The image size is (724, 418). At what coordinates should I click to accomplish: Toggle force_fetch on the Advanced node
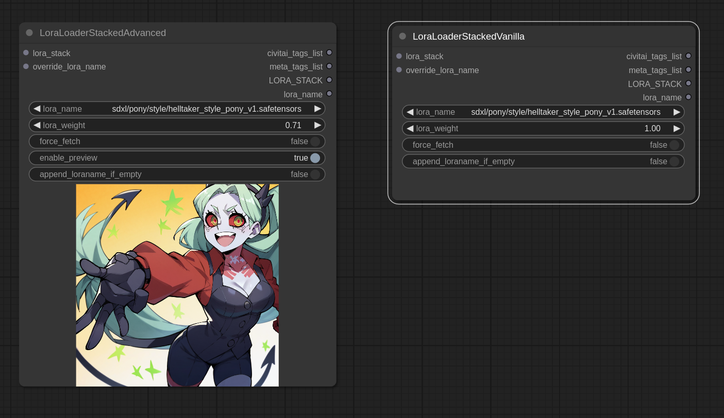(315, 142)
